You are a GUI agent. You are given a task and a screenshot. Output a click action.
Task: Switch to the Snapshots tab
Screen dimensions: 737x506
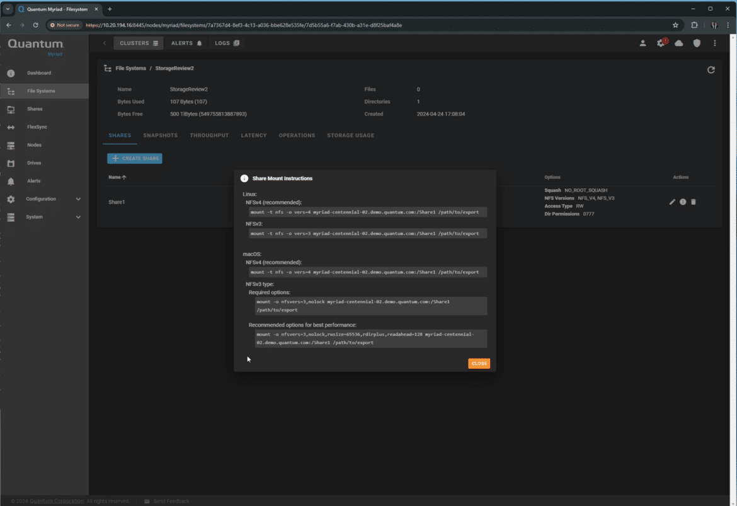[160, 135]
